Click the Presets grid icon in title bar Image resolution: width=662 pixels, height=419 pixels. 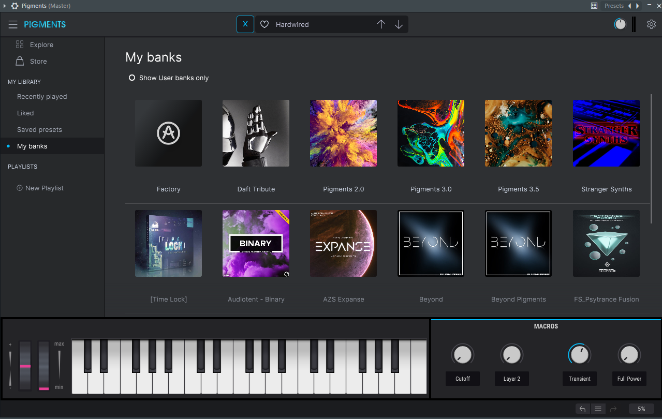click(594, 6)
